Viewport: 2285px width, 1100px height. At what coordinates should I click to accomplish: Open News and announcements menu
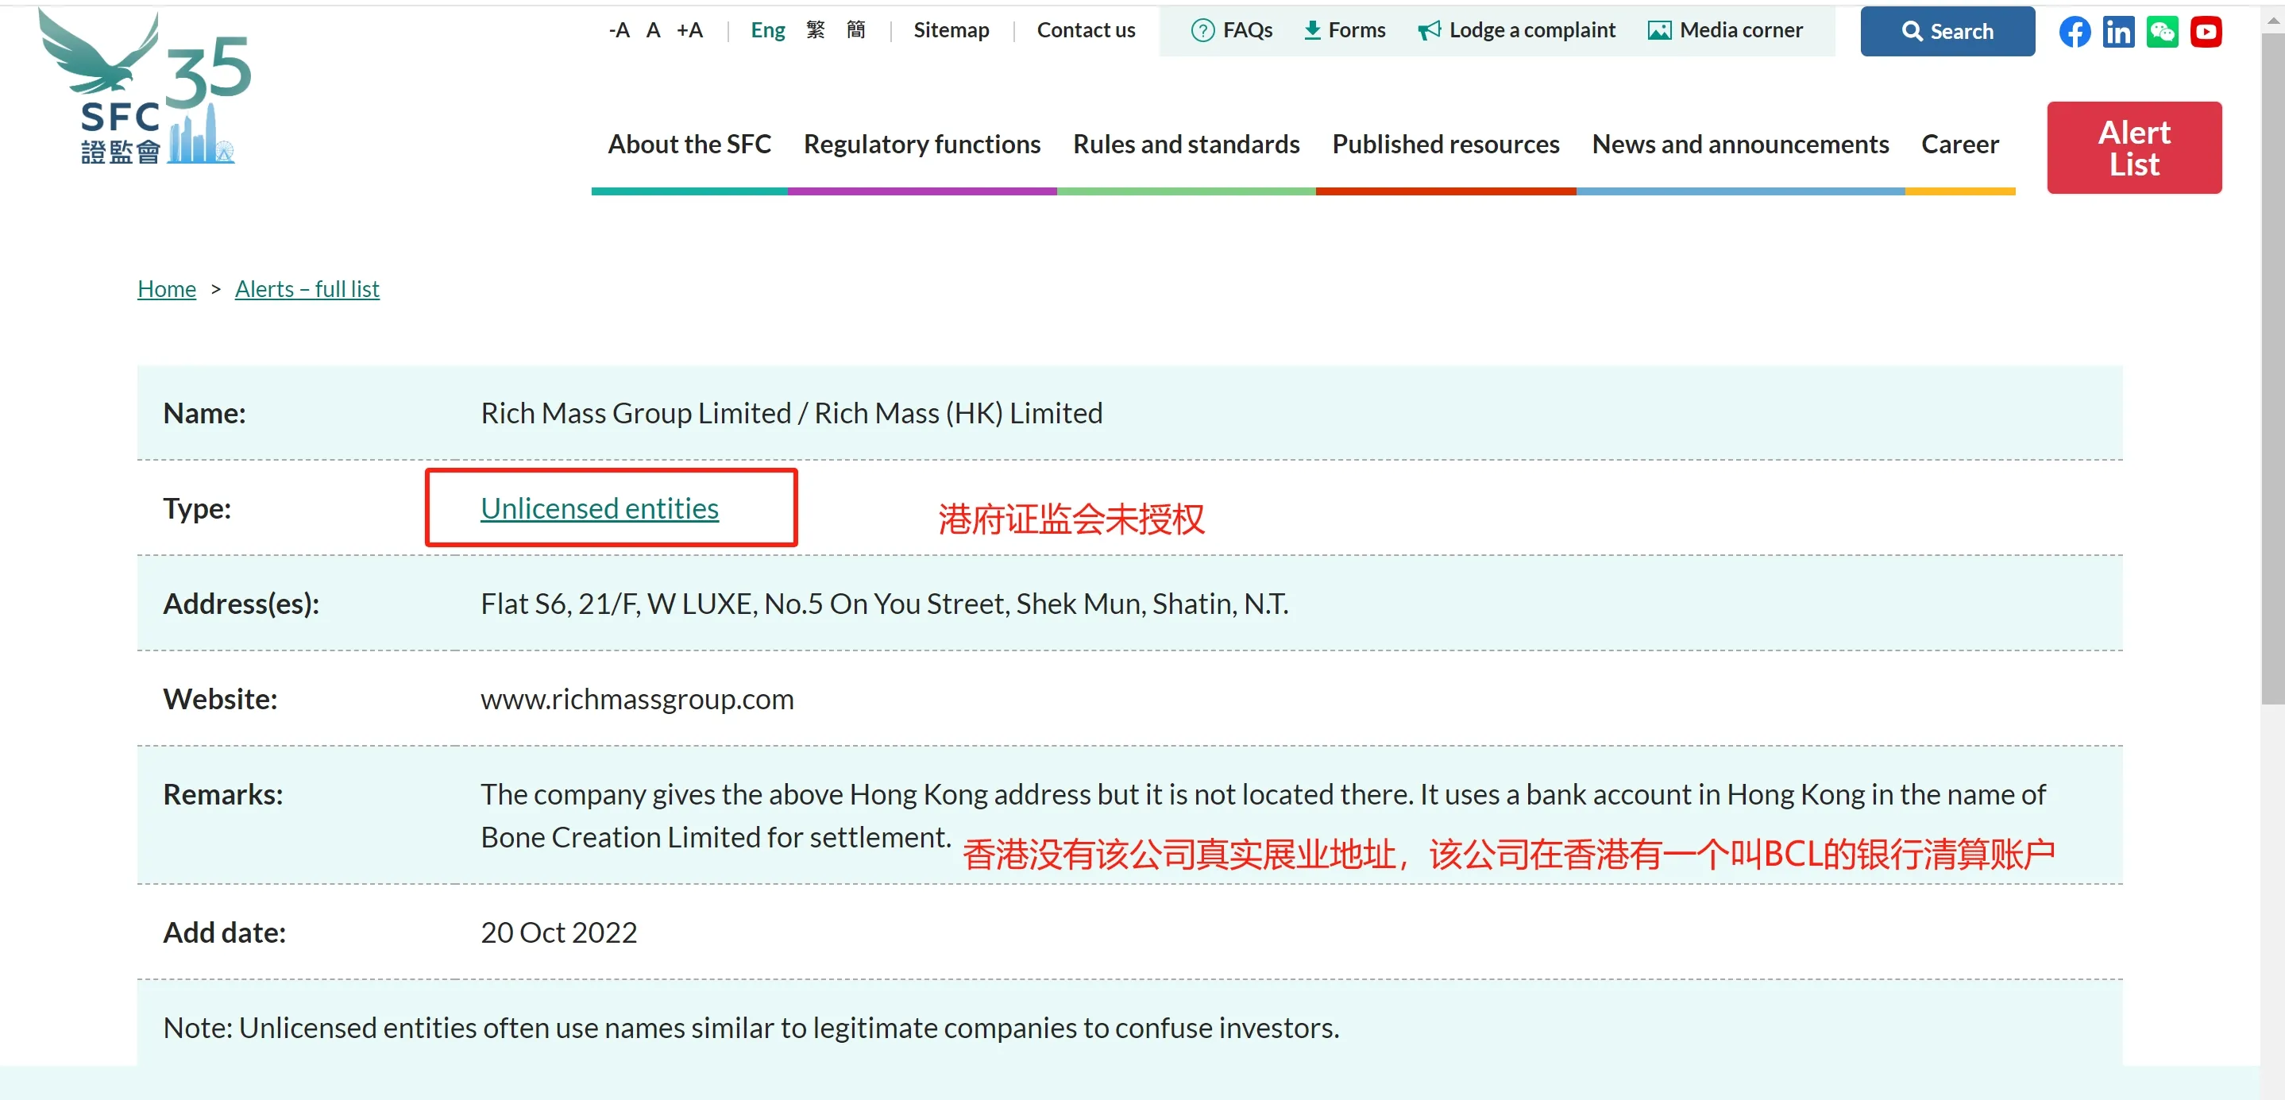1739,144
